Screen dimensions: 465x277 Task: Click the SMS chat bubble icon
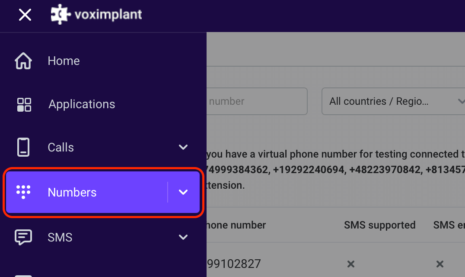(22, 237)
